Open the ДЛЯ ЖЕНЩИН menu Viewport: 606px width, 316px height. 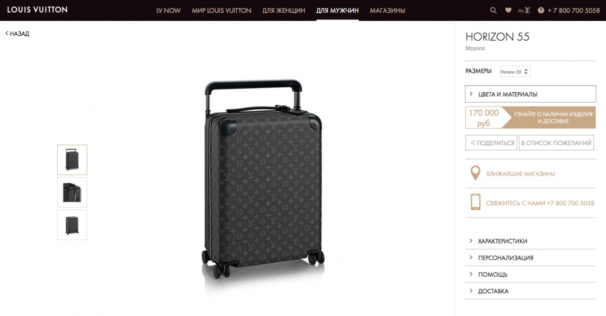(x=284, y=10)
